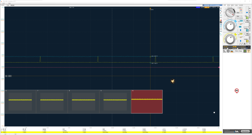Viewport: 252px width, 135px height.
Task: Open the colorful histogram icon
Action: [221, 20]
